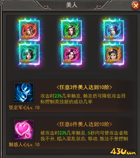Viewport: 140px width, 158px height.
Task: Select the orange-aura beauty portrait icon
Action: (114, 54)
